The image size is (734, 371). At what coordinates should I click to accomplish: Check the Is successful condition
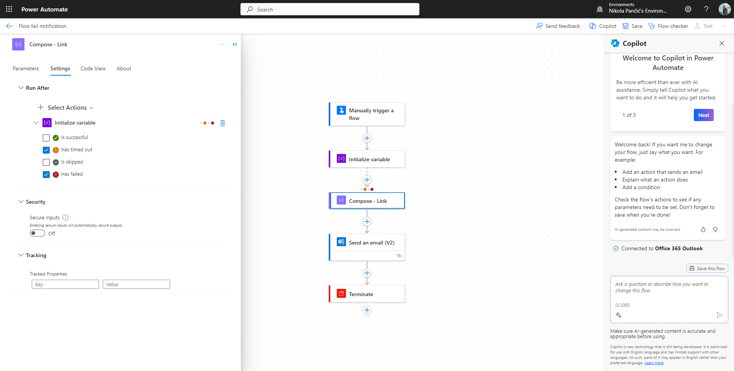46,138
